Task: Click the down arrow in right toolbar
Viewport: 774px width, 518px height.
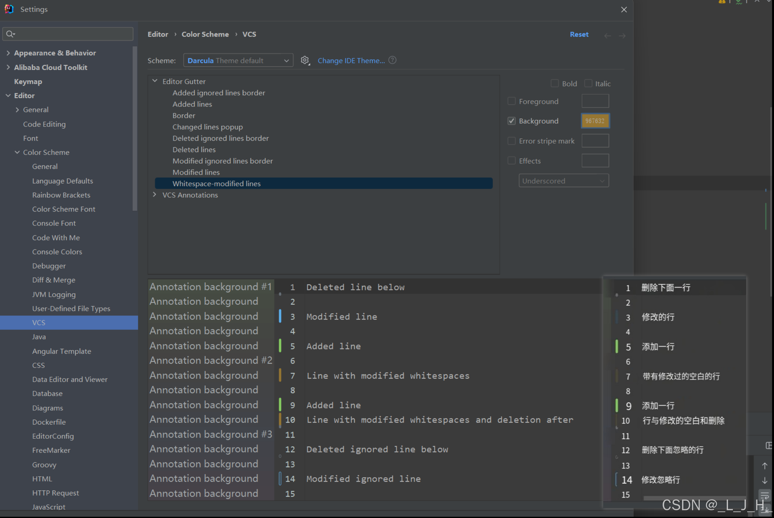Action: click(764, 480)
